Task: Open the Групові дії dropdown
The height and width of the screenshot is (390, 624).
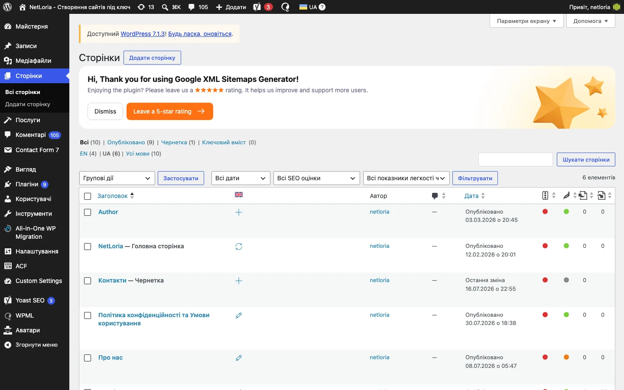Action: (x=117, y=178)
